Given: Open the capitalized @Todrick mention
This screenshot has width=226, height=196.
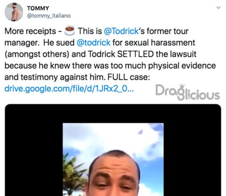Looking at the screenshot, I should [x=121, y=31].
